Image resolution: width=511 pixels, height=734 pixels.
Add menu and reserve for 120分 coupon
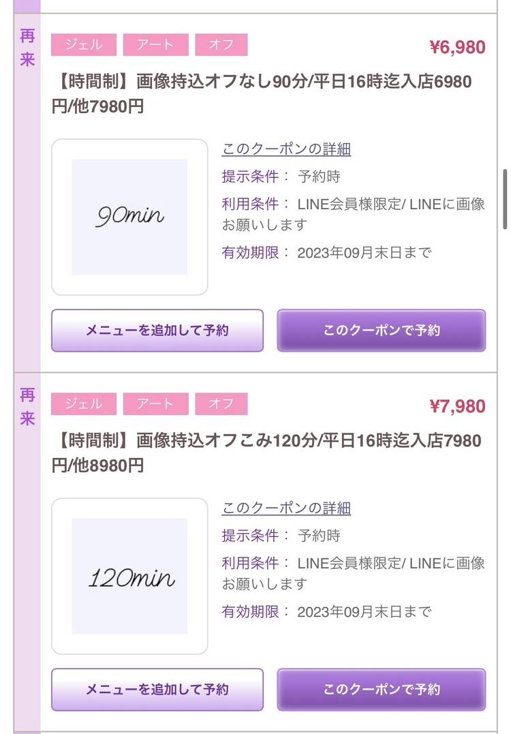pyautogui.click(x=157, y=690)
